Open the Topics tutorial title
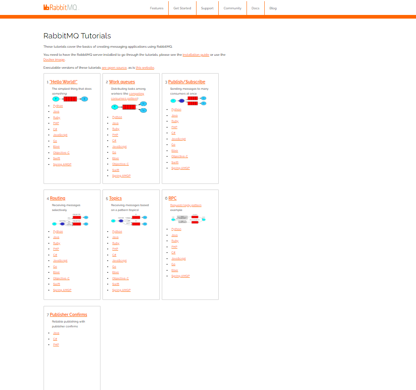Viewport: 416px width, 390px height. coord(115,198)
